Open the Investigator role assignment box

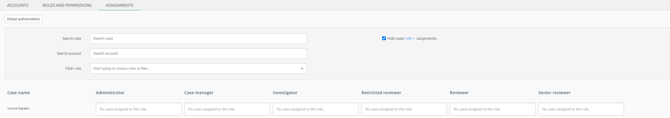315,109
